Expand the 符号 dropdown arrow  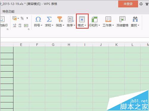click(x=41, y=25)
